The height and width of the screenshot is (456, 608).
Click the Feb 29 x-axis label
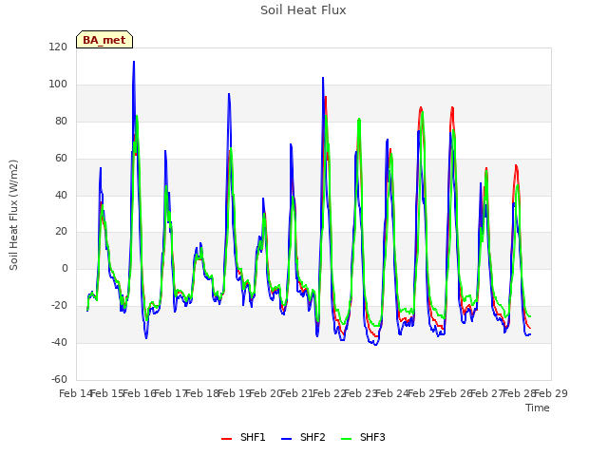[x=551, y=393]
